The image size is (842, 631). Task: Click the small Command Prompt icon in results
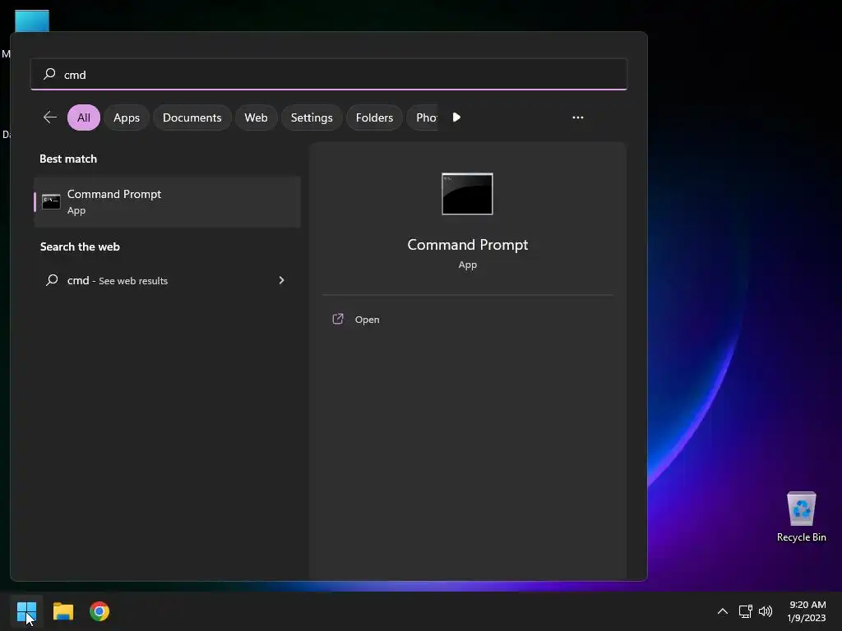(51, 202)
